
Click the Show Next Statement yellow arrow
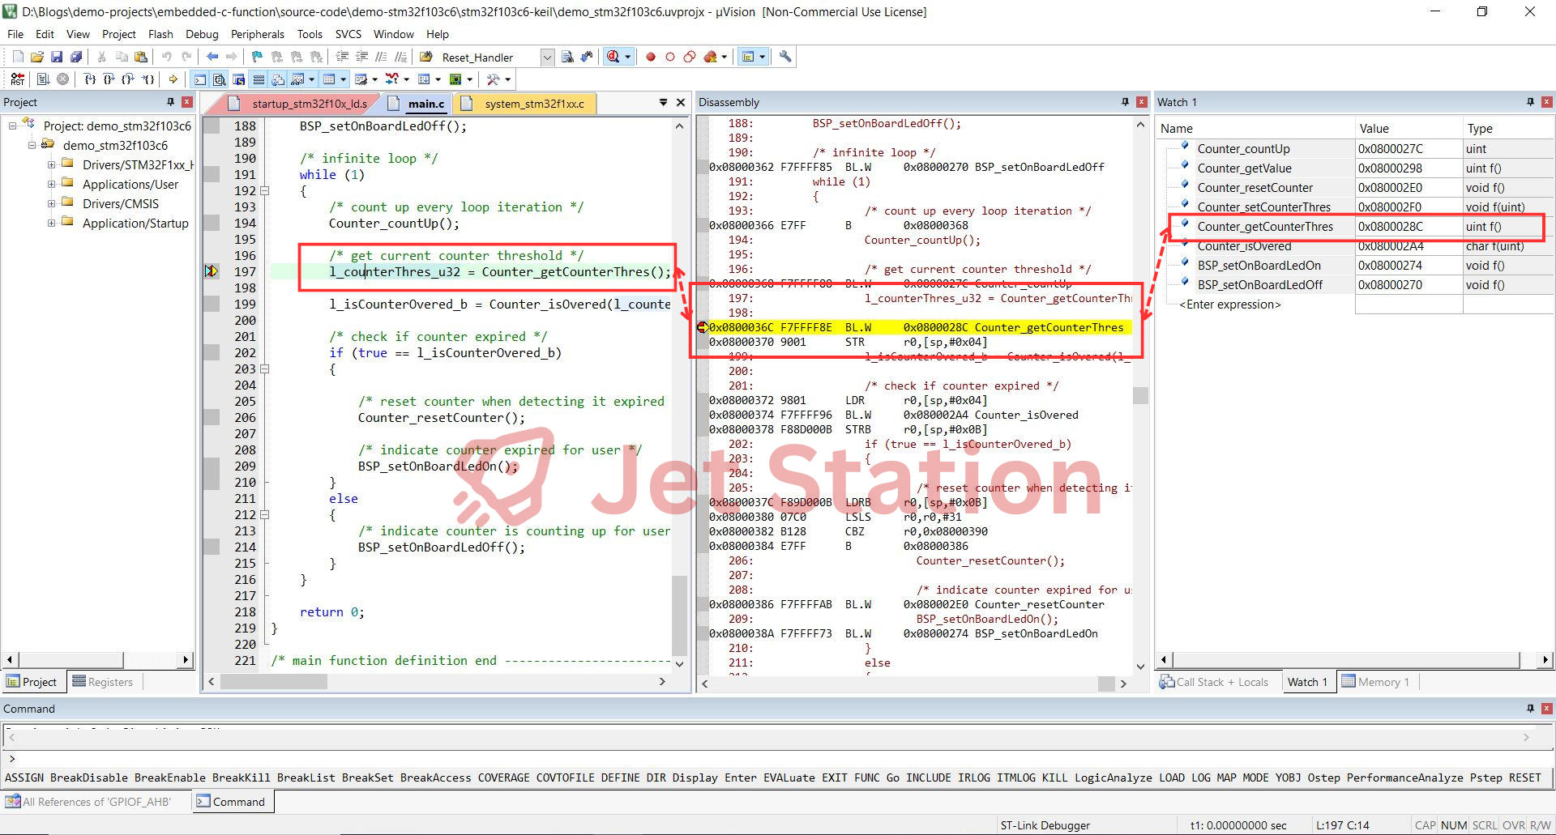pyautogui.click(x=173, y=79)
